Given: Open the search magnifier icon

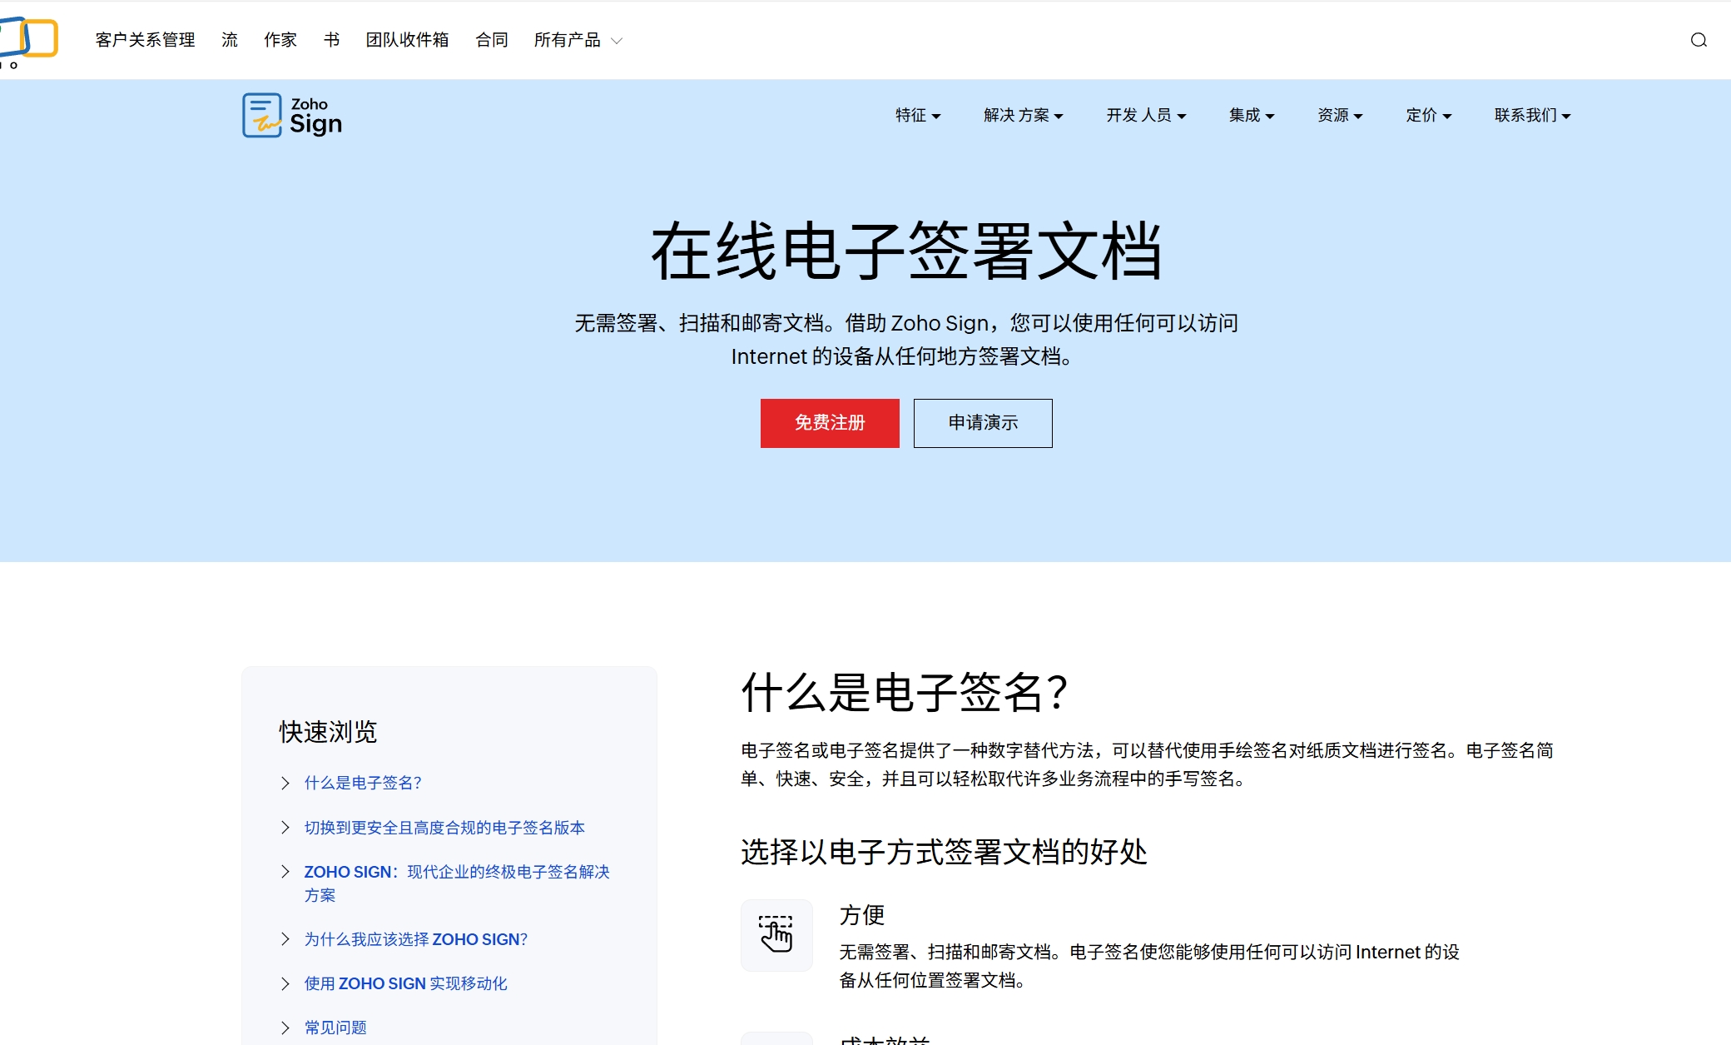Looking at the screenshot, I should [x=1699, y=40].
